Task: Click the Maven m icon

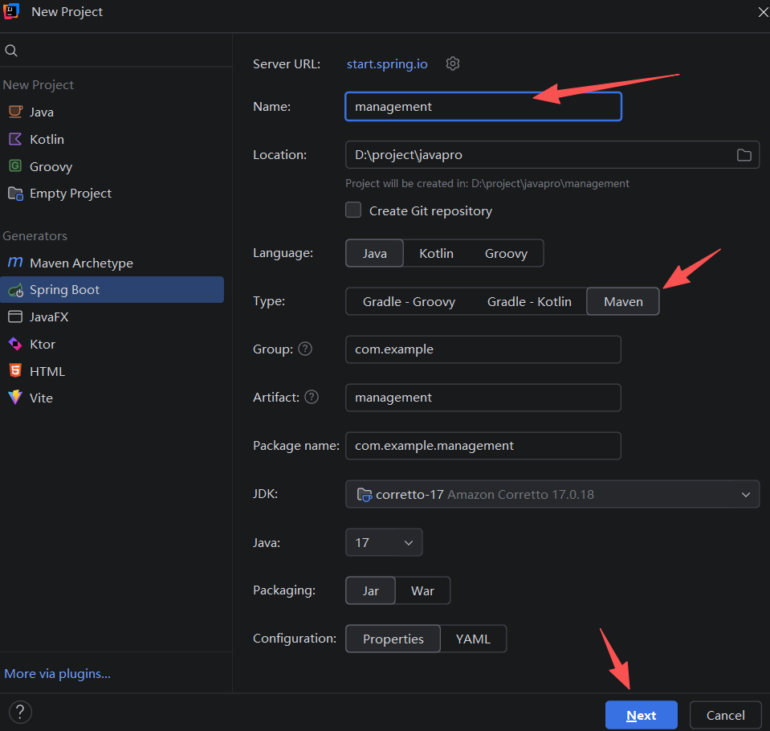Action: (x=15, y=263)
